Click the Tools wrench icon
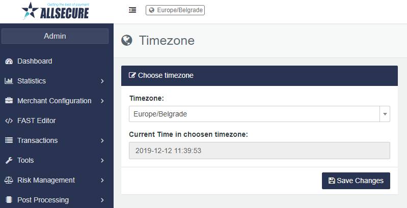The width and height of the screenshot is (407, 208). point(9,160)
